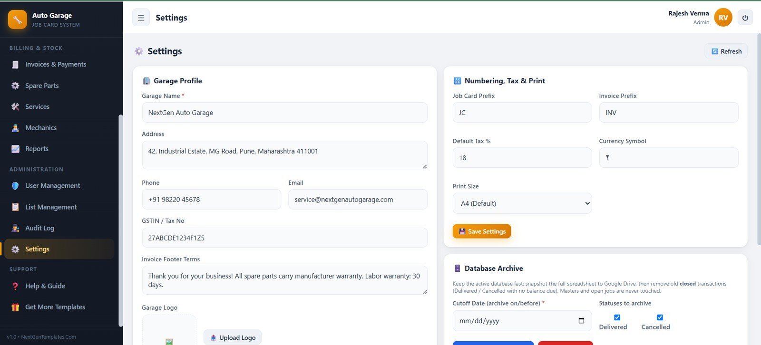Viewport: 761px width, 345px height.
Task: Open the Reports page
Action: click(x=59, y=149)
